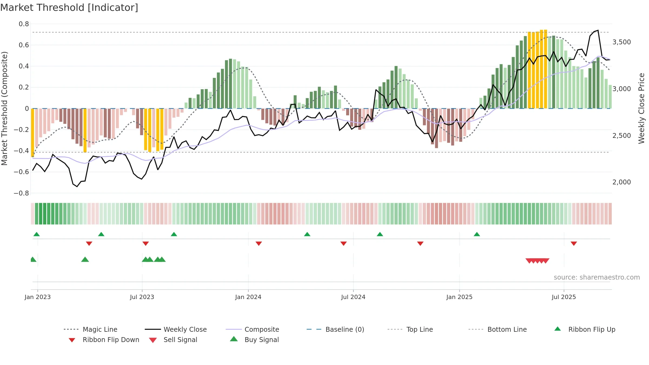Click the '0.8' left axis tick
649x365 pixels.
coord(24,24)
